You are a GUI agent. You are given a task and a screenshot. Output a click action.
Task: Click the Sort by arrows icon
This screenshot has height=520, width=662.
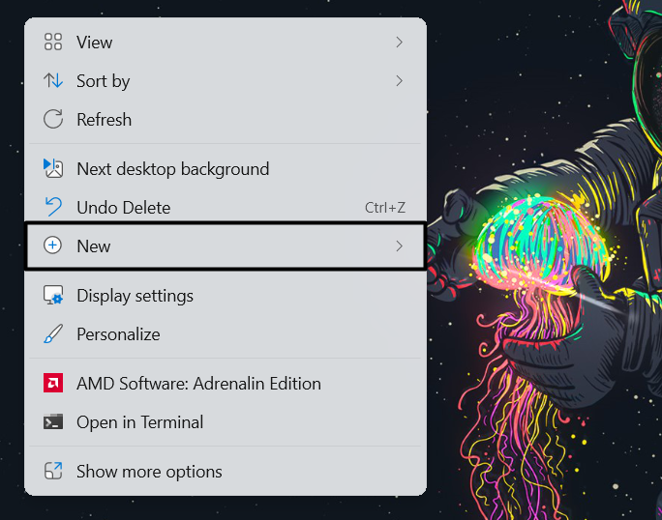[53, 81]
